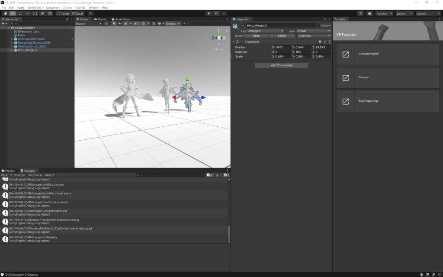Click the Position X input field
Viewport: 443px width, 277px height.
tap(282, 47)
